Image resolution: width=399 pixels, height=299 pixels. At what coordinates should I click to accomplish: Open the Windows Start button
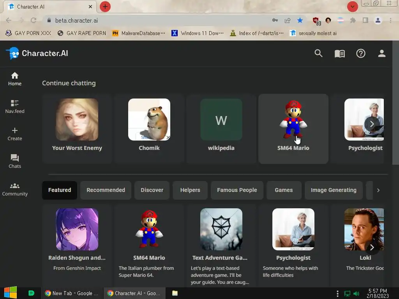(x=11, y=293)
